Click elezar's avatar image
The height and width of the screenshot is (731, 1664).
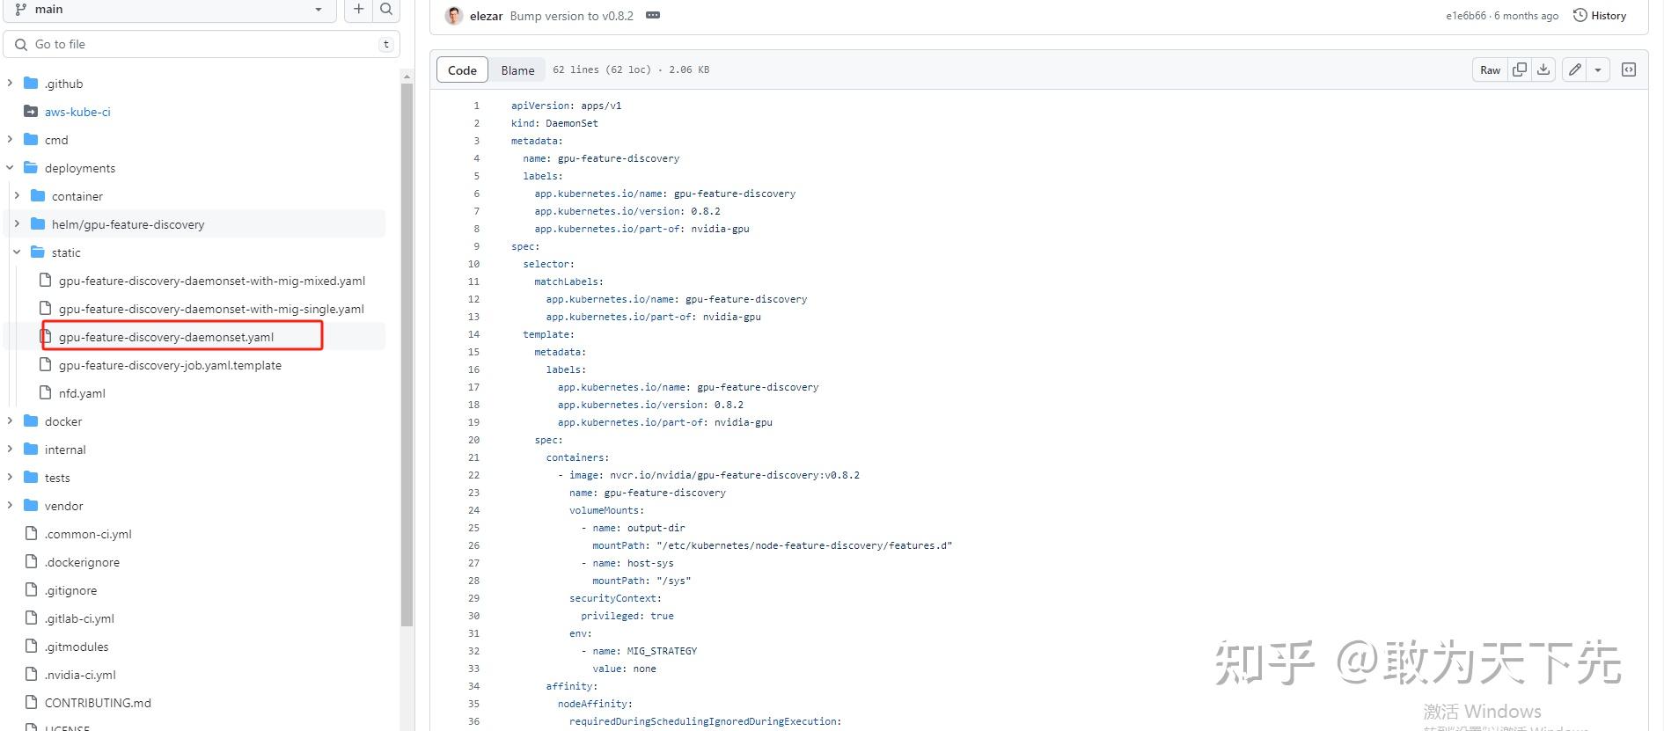454,16
